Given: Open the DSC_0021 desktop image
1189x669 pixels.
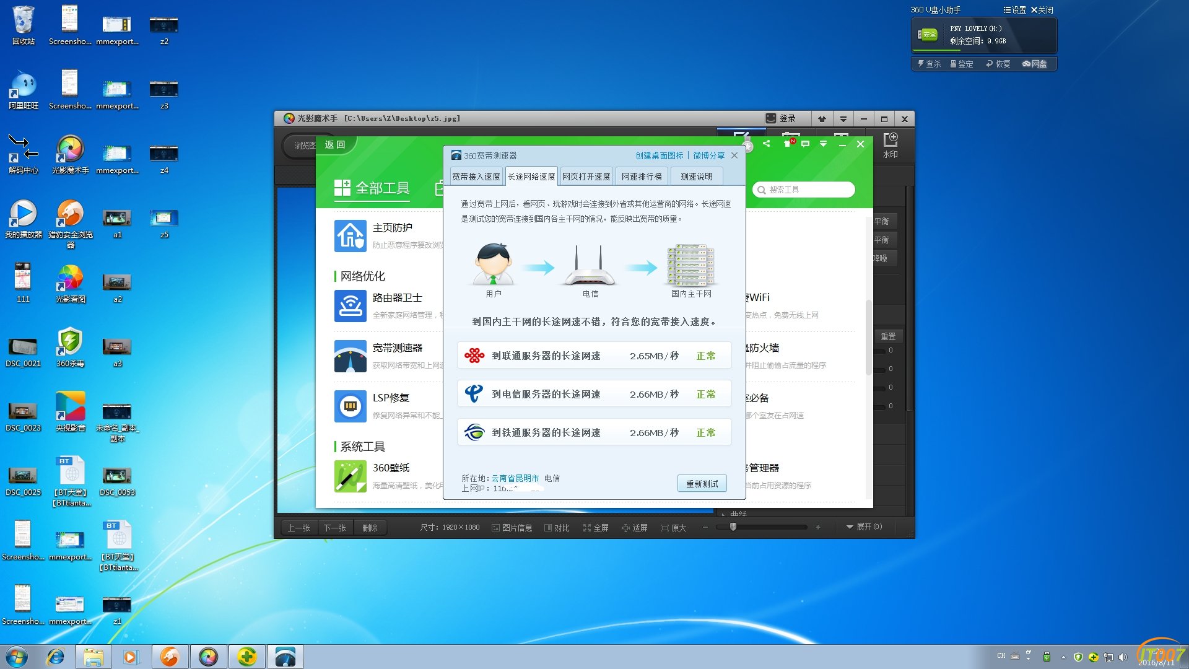Looking at the screenshot, I should pyautogui.click(x=24, y=352).
